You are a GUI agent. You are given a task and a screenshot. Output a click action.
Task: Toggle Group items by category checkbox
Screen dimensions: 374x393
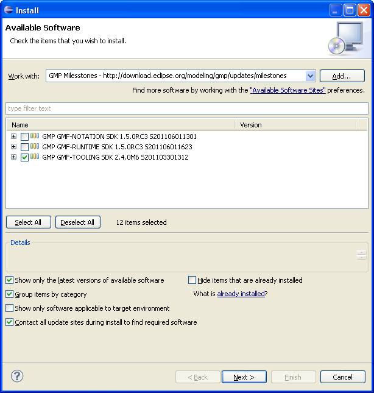pyautogui.click(x=10, y=294)
